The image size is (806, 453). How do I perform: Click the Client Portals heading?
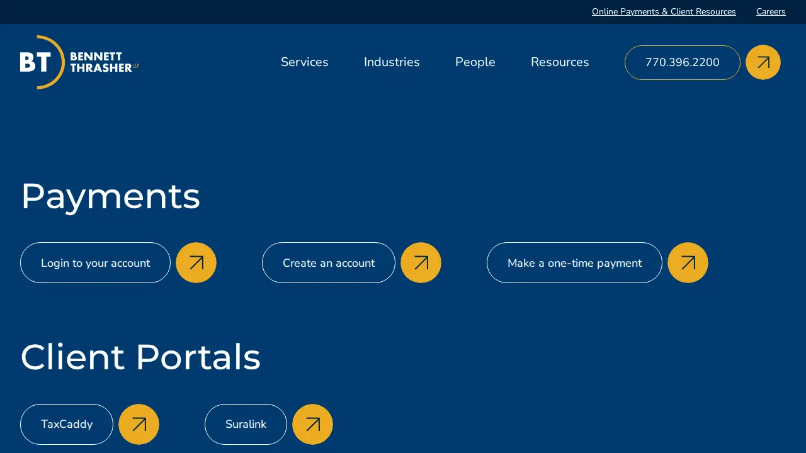pyautogui.click(x=140, y=357)
